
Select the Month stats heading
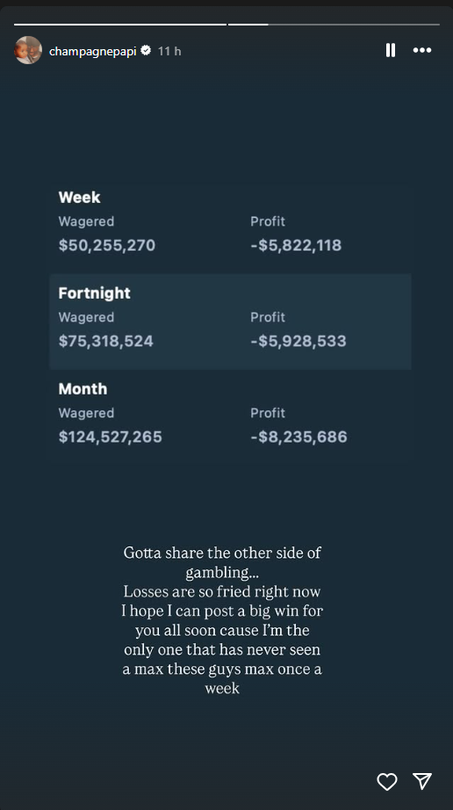[83, 389]
